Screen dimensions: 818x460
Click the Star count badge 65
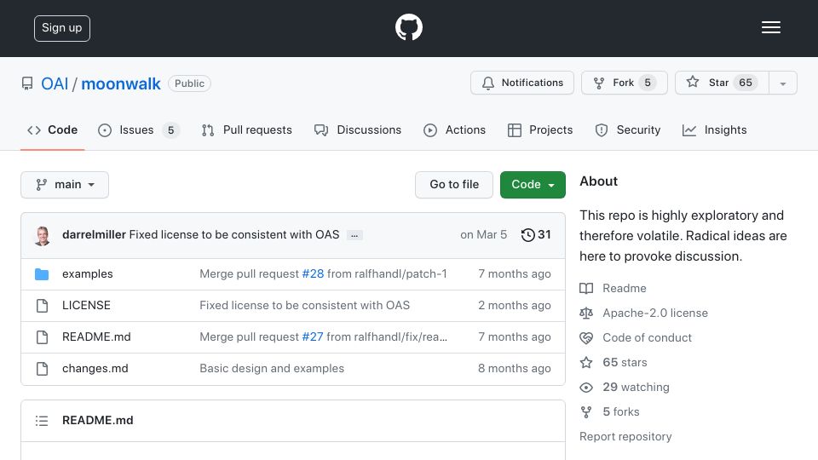746,83
